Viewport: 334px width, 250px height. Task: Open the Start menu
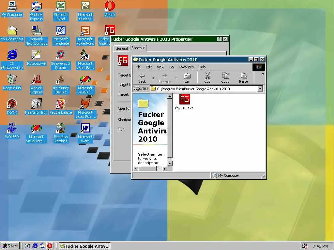[x=10, y=246]
